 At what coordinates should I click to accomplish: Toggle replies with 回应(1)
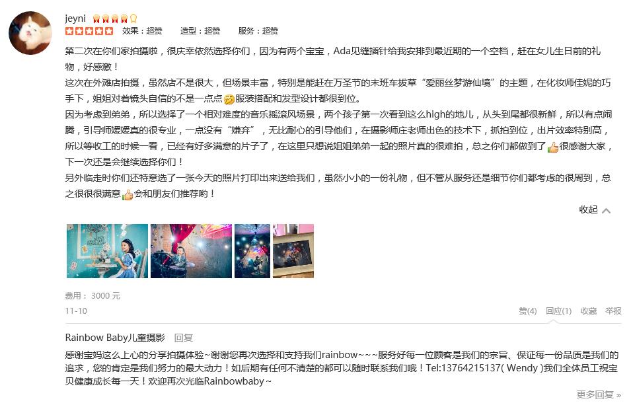pyautogui.click(x=558, y=311)
